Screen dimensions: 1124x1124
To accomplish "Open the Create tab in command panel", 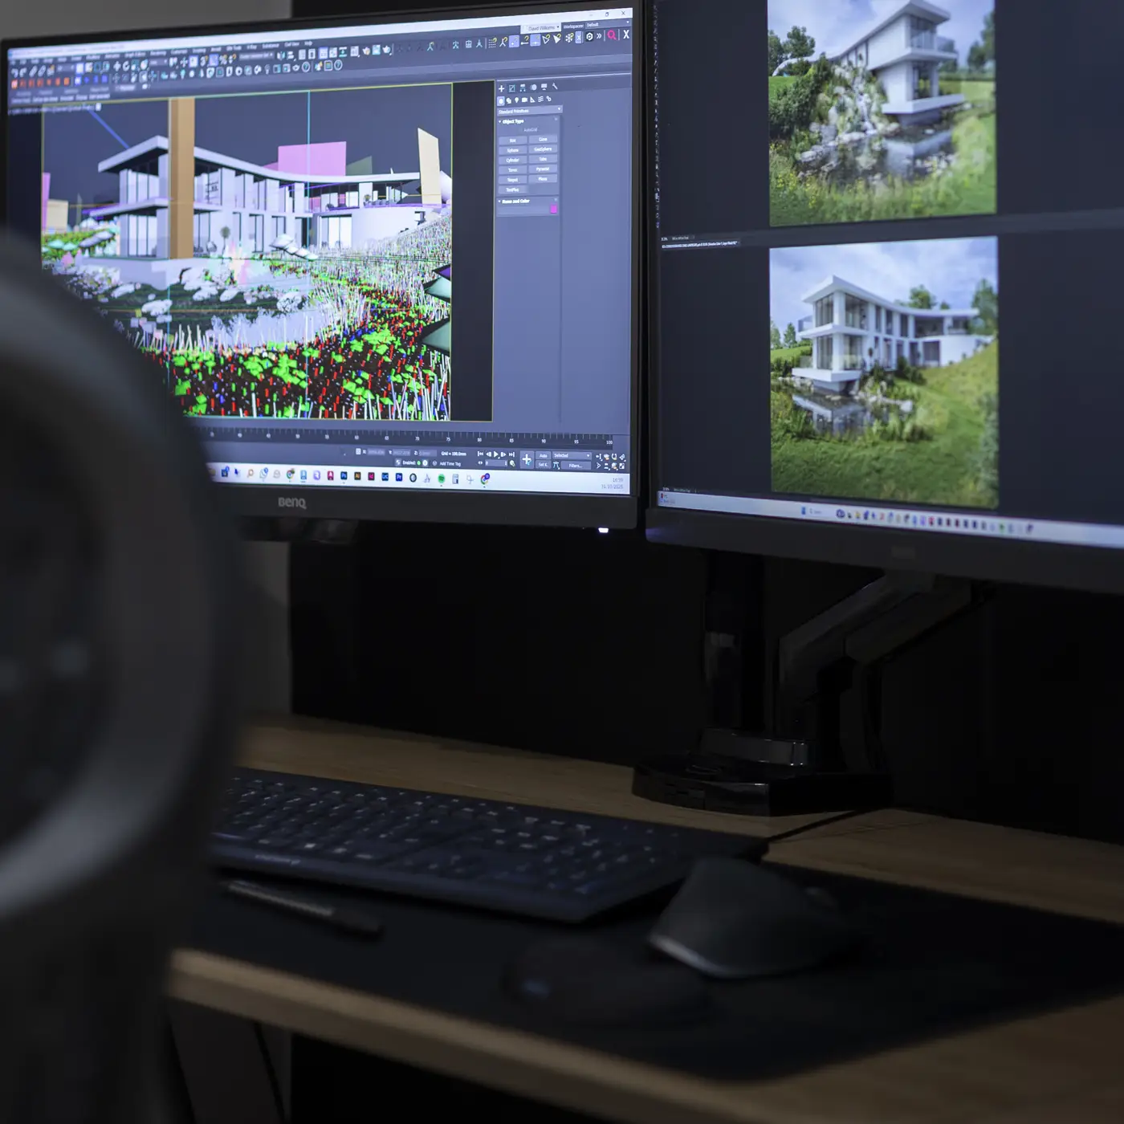I will (x=502, y=88).
